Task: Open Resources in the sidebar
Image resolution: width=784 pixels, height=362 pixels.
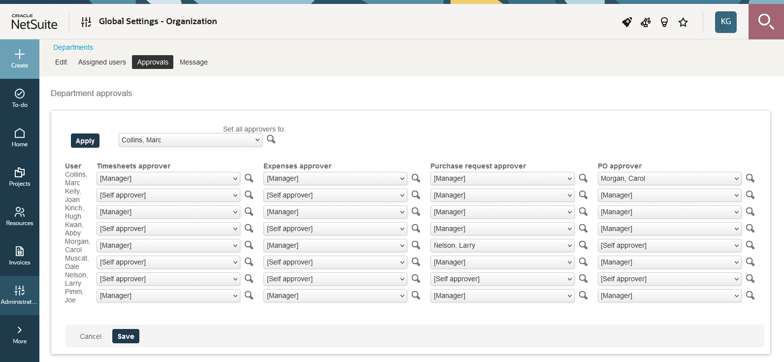Action: 20,216
